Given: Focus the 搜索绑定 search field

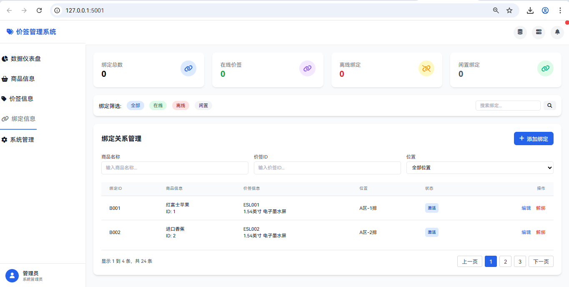Looking at the screenshot, I should [508, 106].
